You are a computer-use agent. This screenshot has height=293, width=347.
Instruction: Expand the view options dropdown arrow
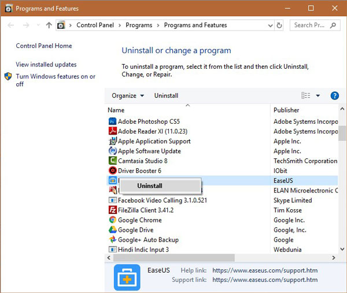(318, 95)
